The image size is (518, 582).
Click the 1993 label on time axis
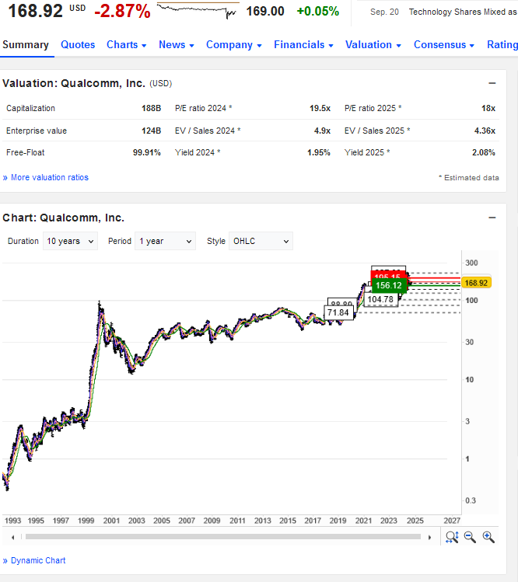(12, 521)
